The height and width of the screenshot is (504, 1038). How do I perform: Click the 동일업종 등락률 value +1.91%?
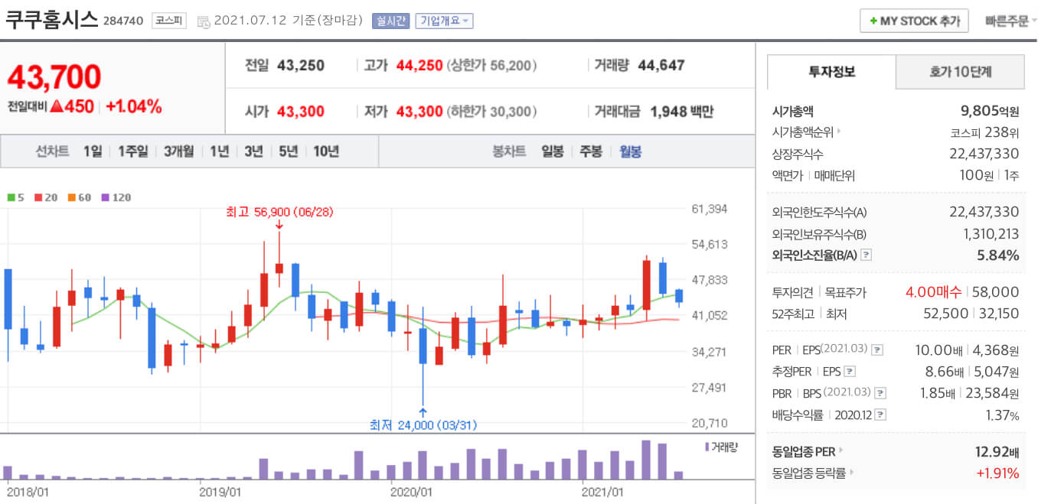click(x=998, y=473)
